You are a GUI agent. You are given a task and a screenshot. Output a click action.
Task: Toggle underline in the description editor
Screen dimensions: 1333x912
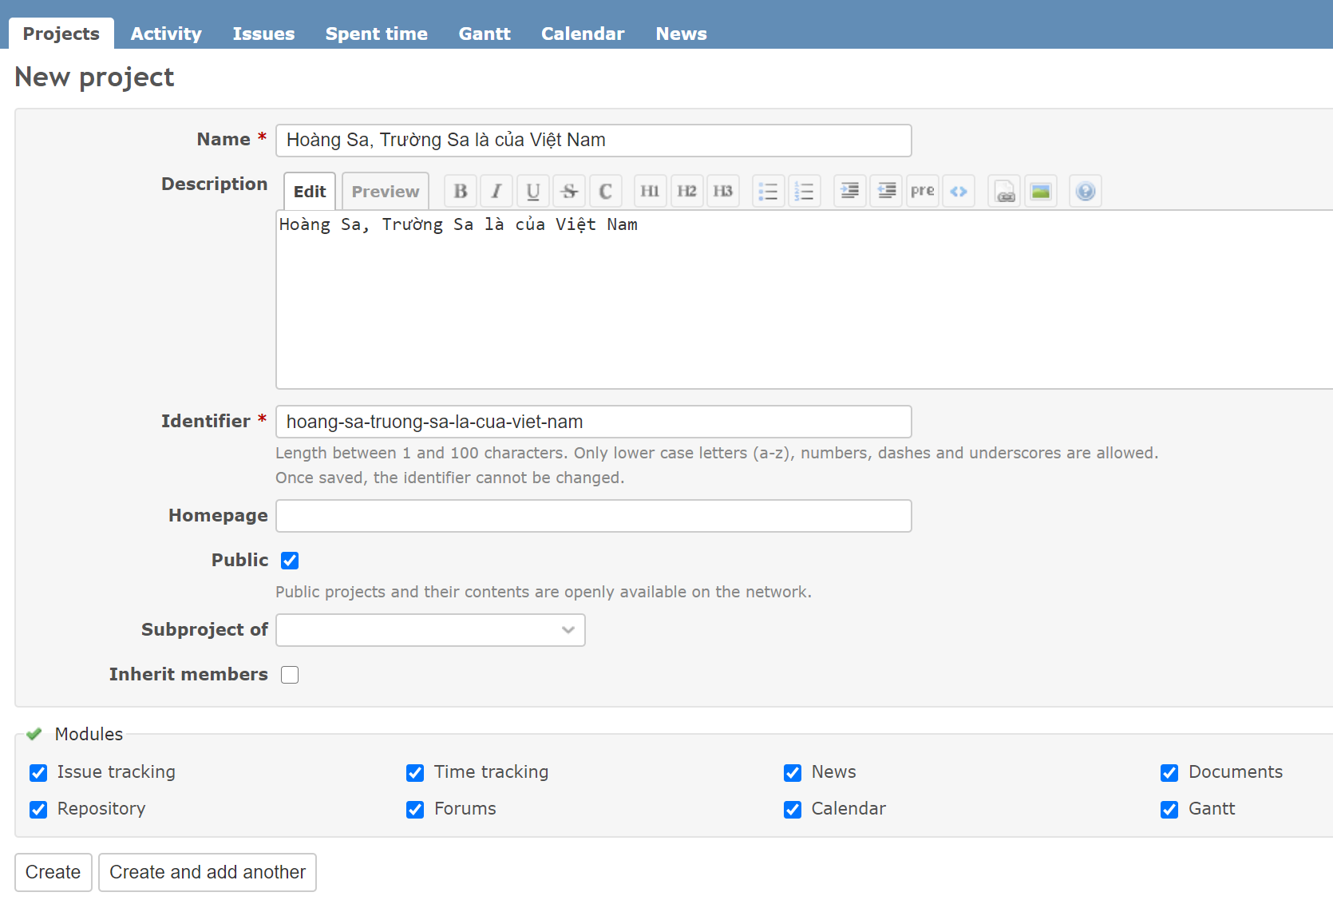click(x=533, y=192)
